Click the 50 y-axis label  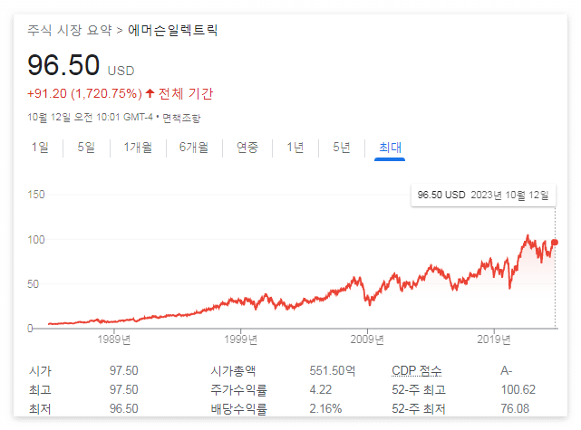click(x=34, y=284)
